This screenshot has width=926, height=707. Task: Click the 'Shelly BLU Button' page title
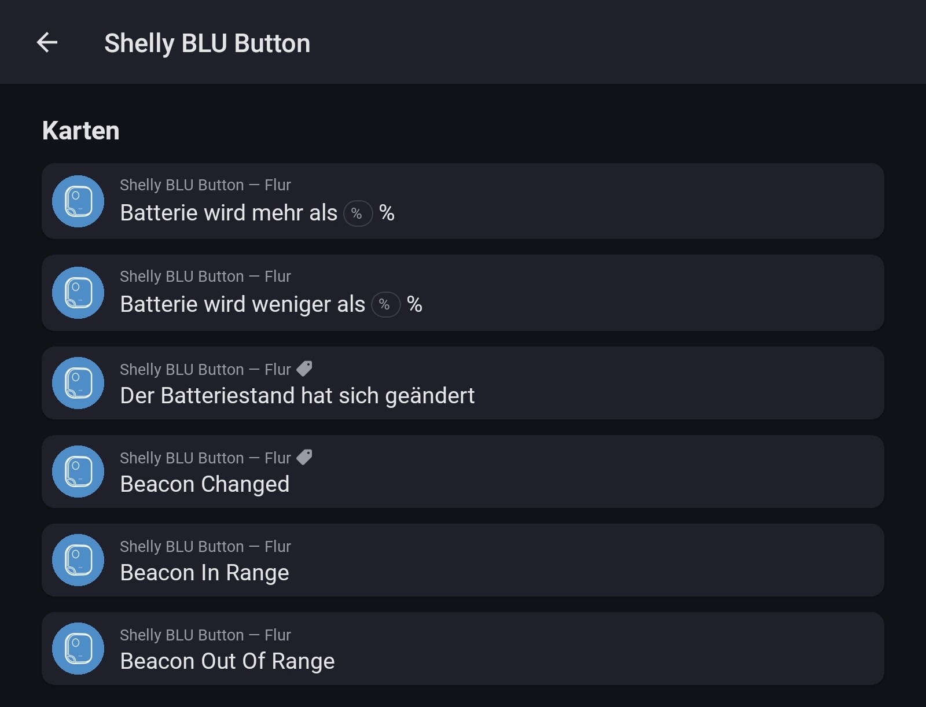pyautogui.click(x=207, y=43)
